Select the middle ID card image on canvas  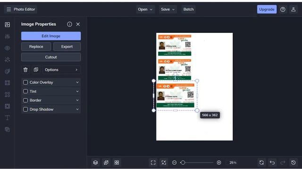tap(175, 69)
